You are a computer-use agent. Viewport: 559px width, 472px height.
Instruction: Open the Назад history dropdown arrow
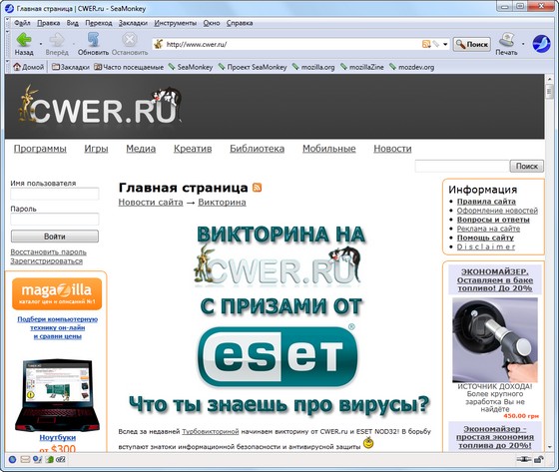(x=41, y=44)
